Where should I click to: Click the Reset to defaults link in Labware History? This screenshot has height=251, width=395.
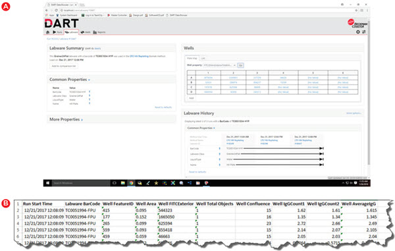click(197, 172)
